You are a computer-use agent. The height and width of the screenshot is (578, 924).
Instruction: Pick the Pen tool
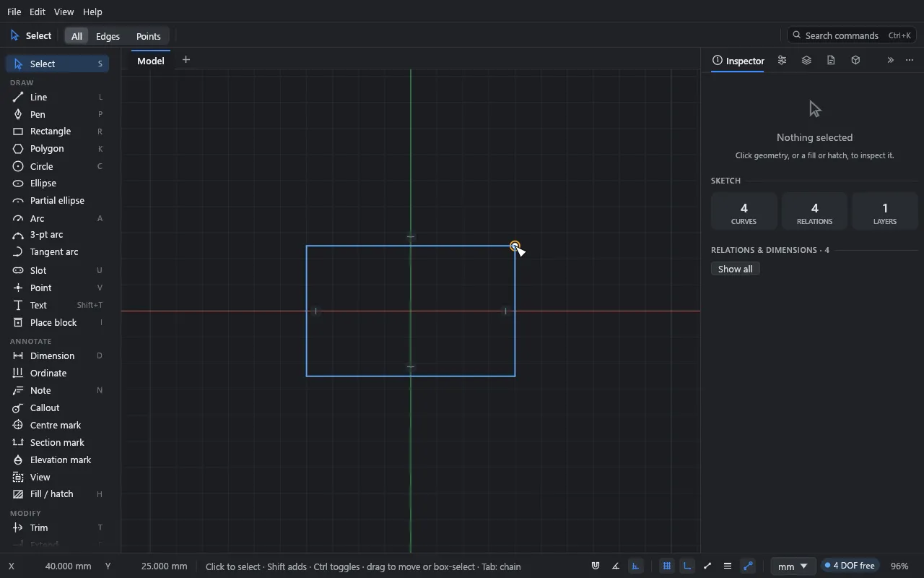58,114
